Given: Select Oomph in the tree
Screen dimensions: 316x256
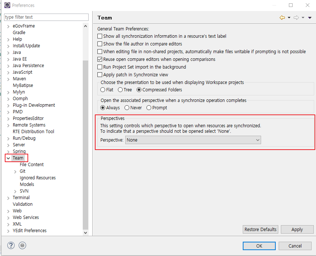Looking at the screenshot, I should (20, 99).
